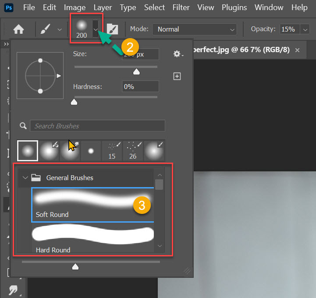Open the Opacity slider dropdown arrow
This screenshot has height=298, width=316.
[305, 30]
